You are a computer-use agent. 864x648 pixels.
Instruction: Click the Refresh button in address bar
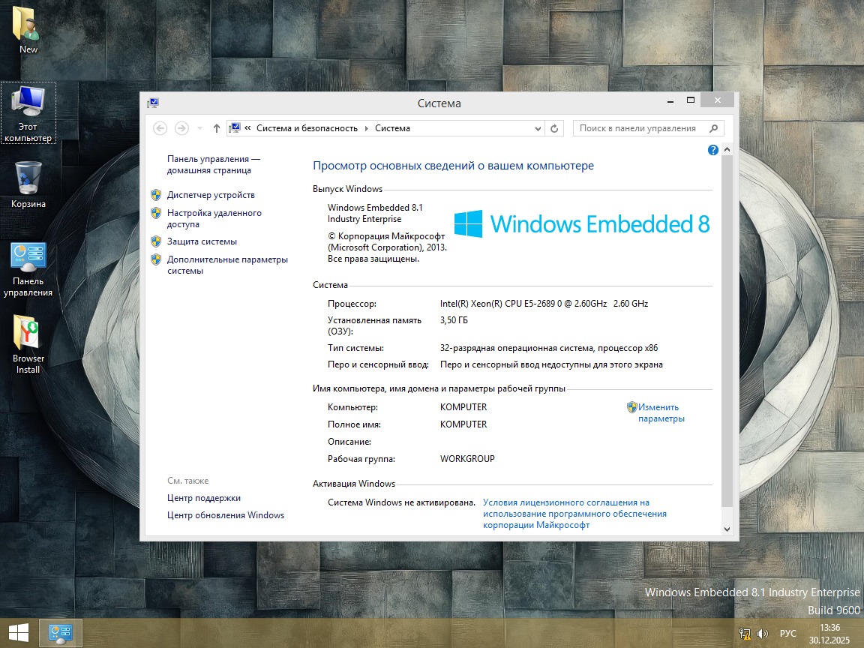point(554,128)
